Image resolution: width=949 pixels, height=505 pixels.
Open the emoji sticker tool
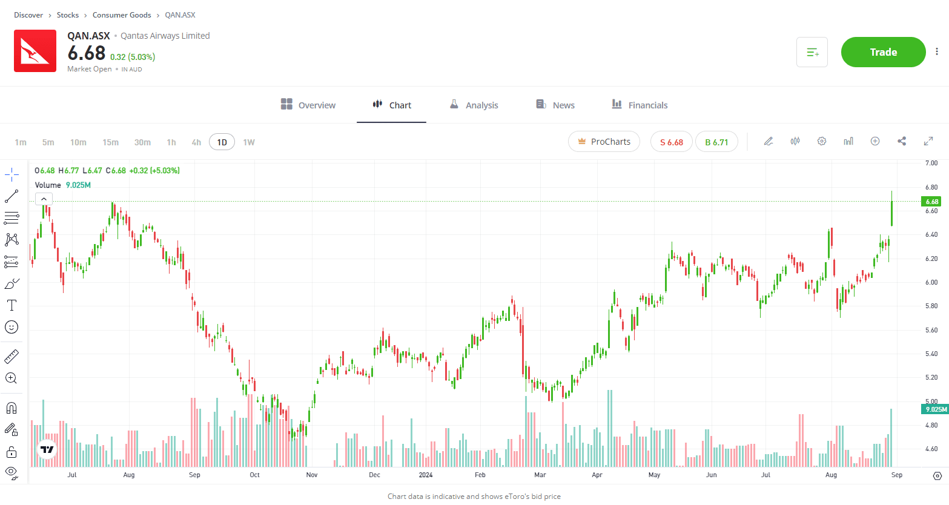[x=12, y=327]
